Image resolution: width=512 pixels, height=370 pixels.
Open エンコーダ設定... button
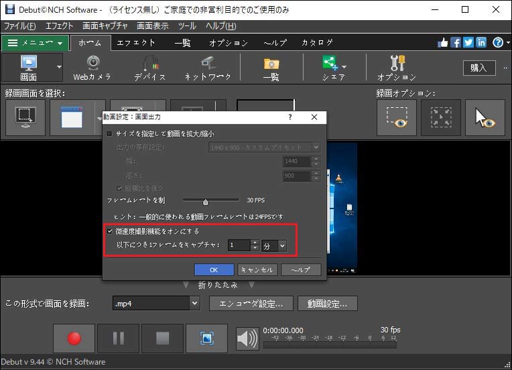[x=251, y=304]
